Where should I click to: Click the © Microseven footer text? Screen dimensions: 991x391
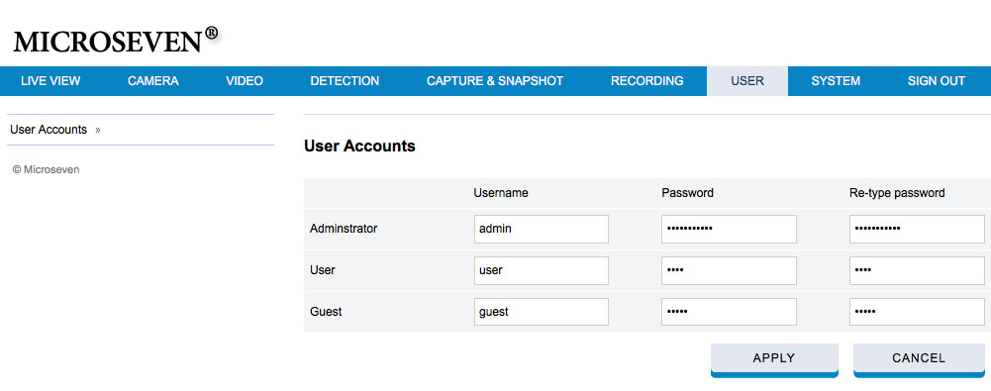coord(47,170)
